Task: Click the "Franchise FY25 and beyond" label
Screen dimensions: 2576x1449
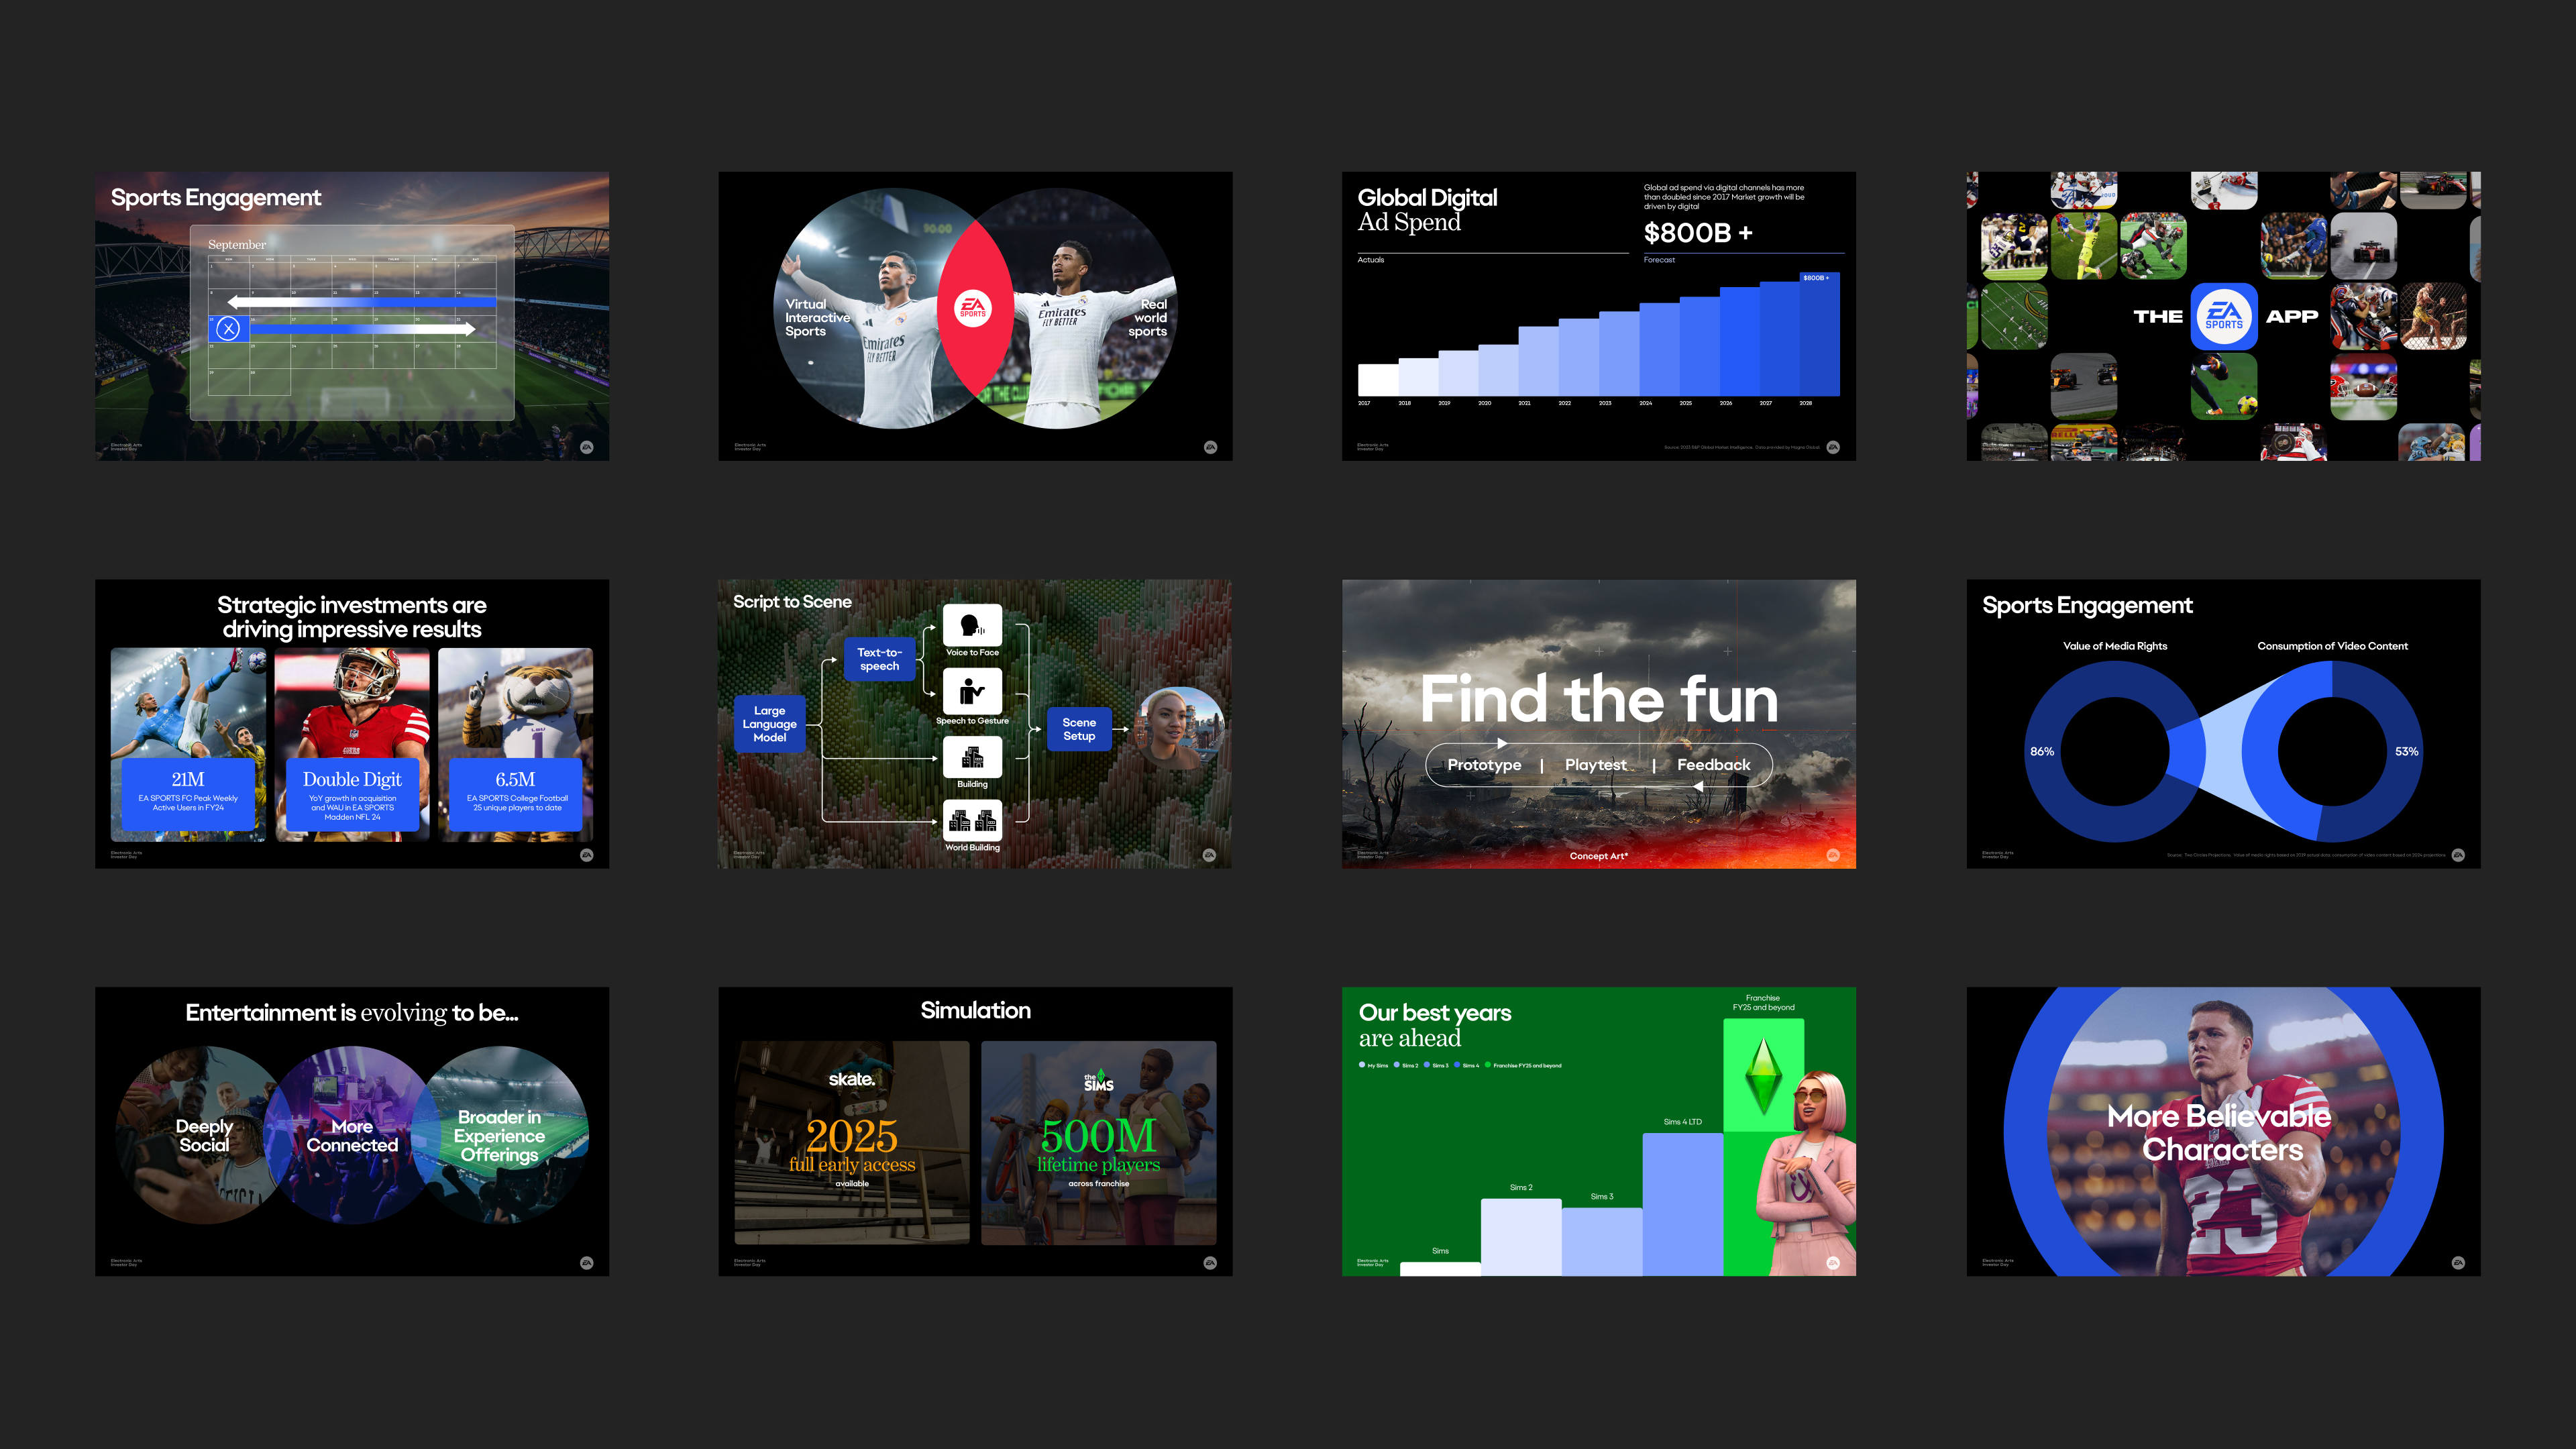Action: click(1763, 1003)
